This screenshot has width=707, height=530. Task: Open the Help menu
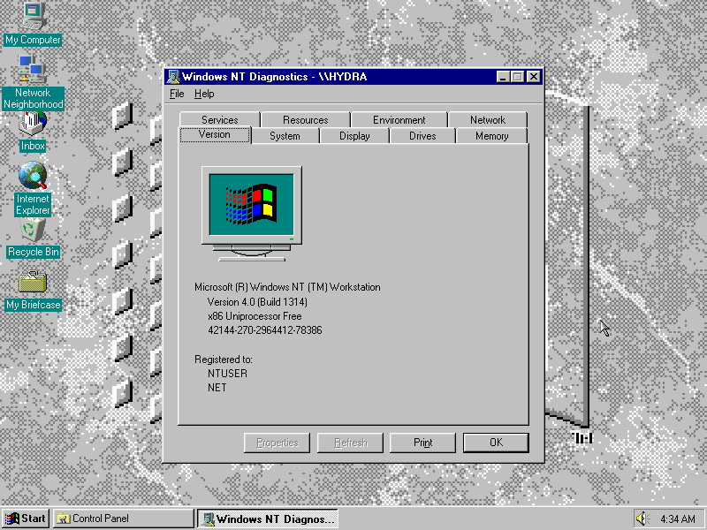tap(204, 94)
